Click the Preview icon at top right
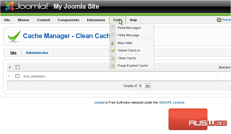This screenshot has height=134, width=231. coord(219,20)
